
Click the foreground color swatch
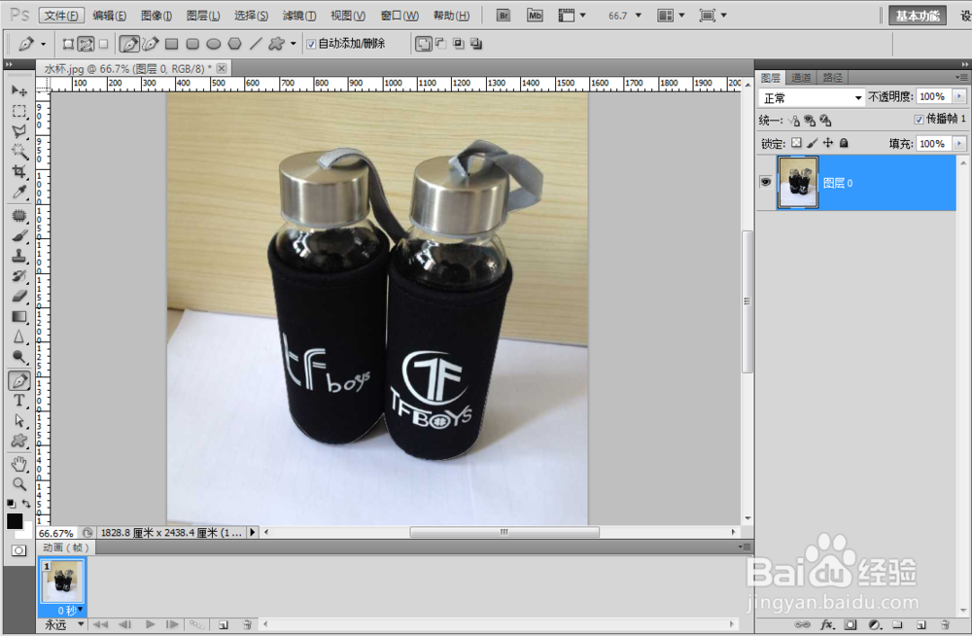pos(15,521)
